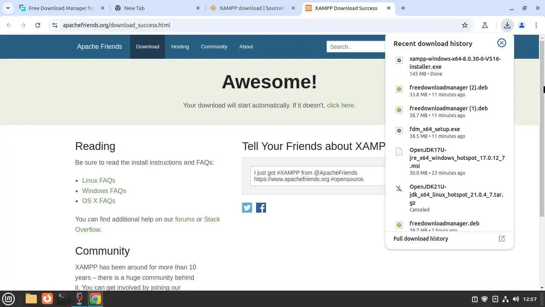This screenshot has height=307, width=545.
Task: View site information icon in address bar
Action: point(55,25)
